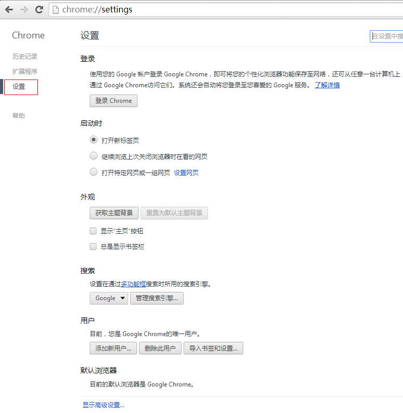
Task: Click the 搜索 section heading
Action: click(88, 271)
